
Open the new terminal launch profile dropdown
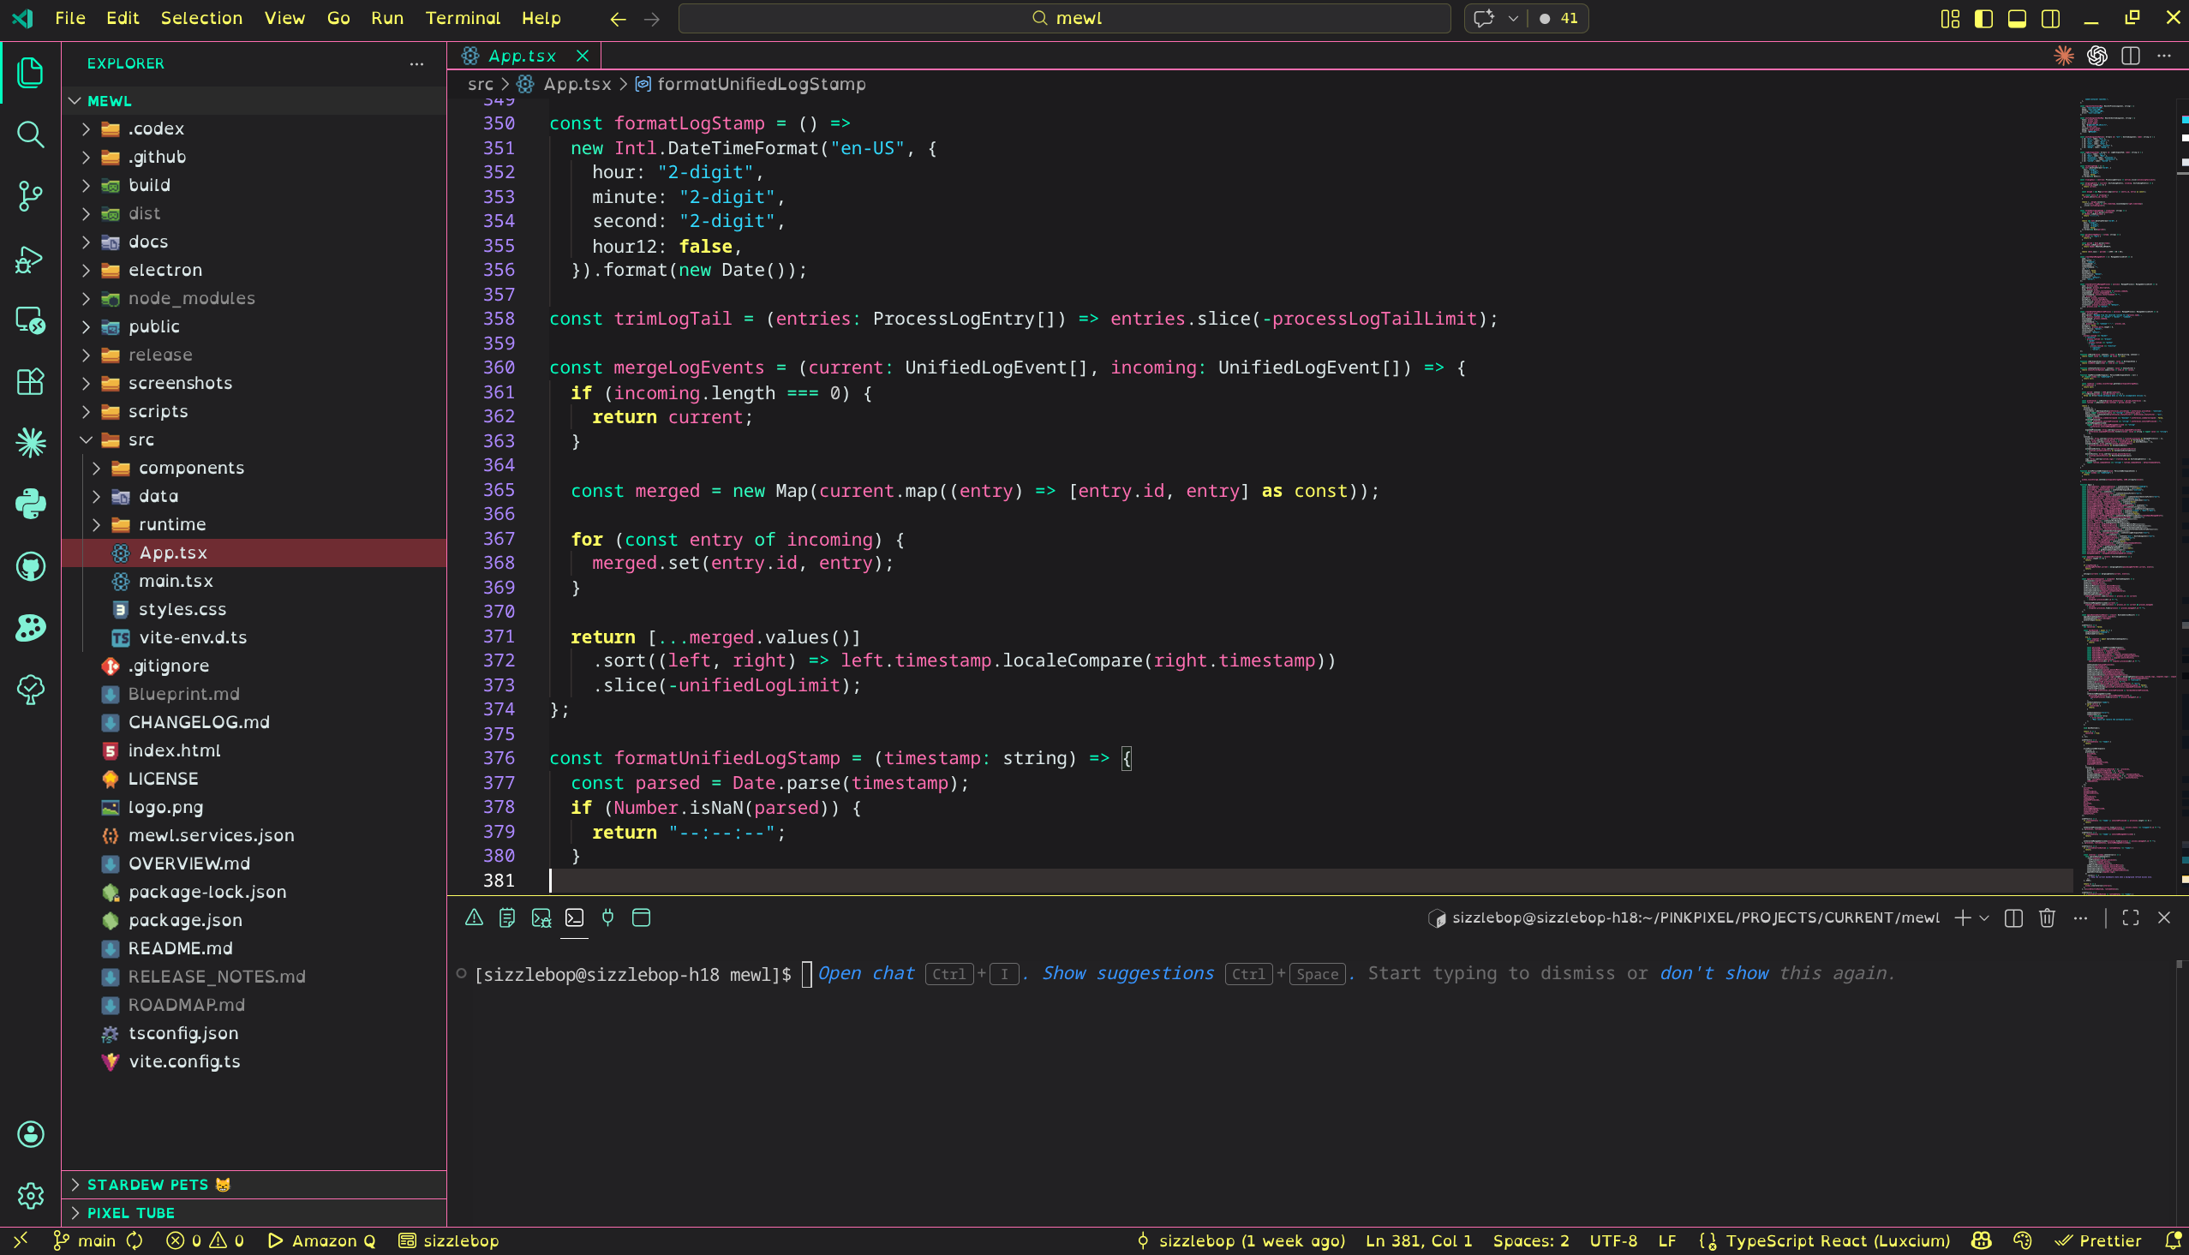[x=1985, y=918]
